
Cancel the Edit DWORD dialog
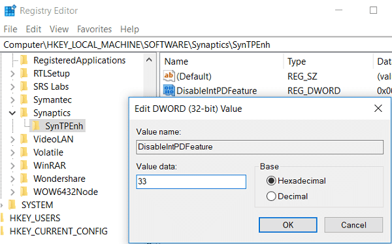(353, 225)
